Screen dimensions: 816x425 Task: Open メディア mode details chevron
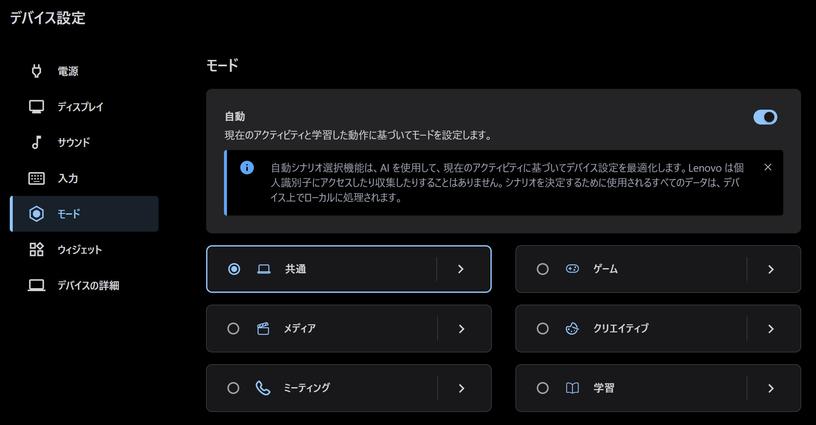point(462,329)
